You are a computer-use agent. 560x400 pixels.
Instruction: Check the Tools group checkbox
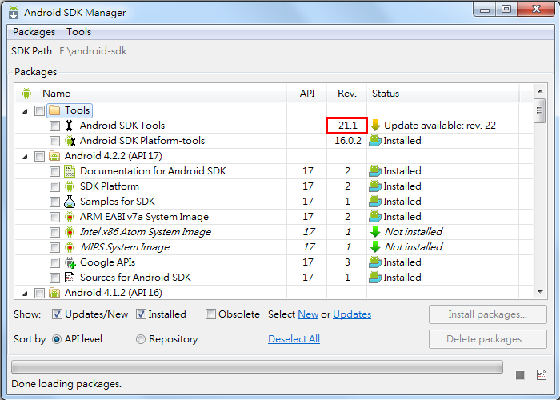(x=39, y=110)
